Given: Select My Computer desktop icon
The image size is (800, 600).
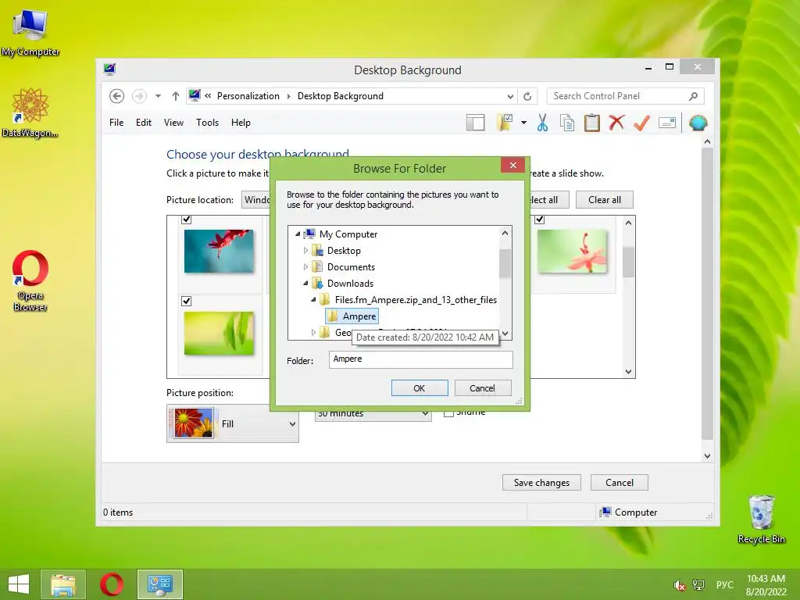Looking at the screenshot, I should point(30,32).
